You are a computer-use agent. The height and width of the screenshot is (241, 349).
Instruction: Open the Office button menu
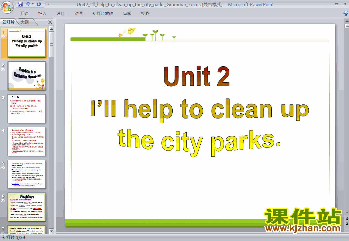click(7, 7)
